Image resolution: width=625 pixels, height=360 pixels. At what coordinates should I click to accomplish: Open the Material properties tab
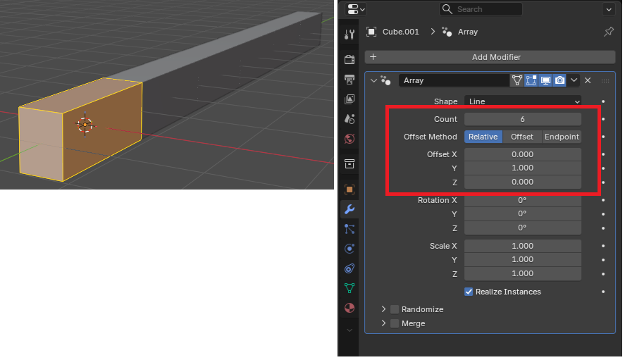click(x=349, y=308)
